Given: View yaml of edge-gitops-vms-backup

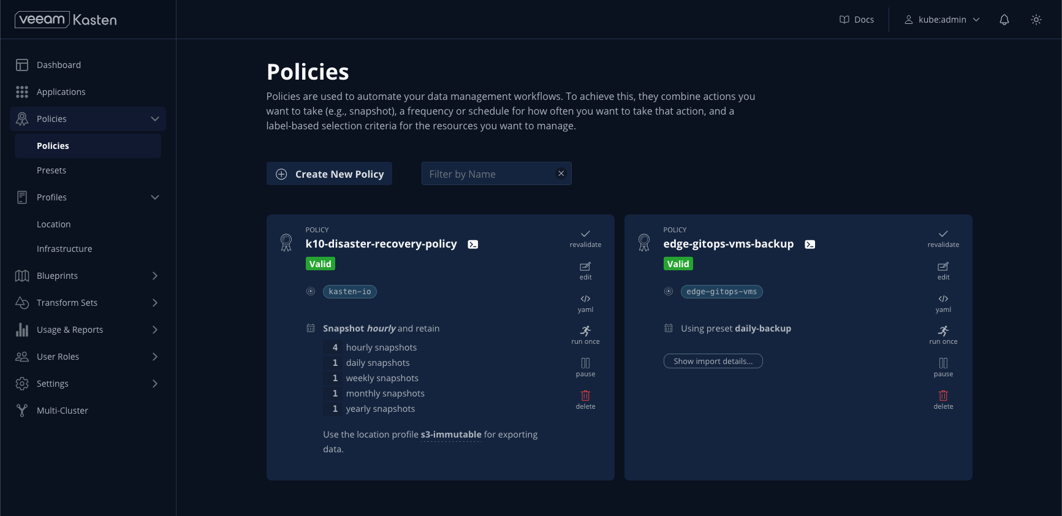Looking at the screenshot, I should (943, 303).
